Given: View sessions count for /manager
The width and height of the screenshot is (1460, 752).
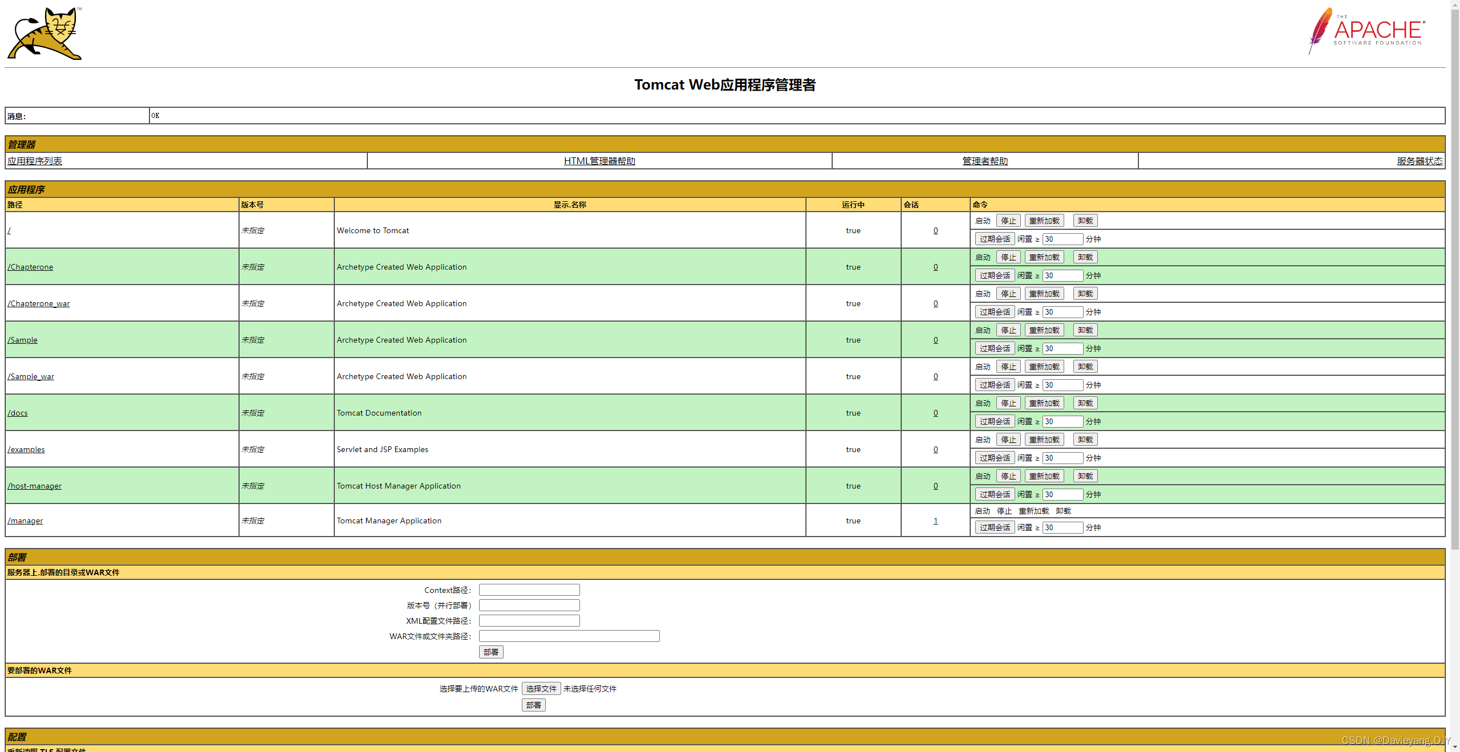Looking at the screenshot, I should 935,521.
